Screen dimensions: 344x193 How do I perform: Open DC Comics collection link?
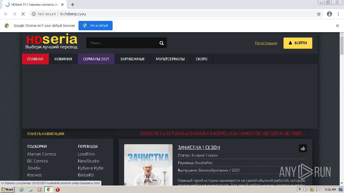(38, 161)
